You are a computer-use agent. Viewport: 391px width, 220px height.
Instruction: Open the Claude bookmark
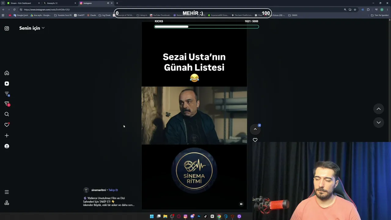[x=91, y=15]
